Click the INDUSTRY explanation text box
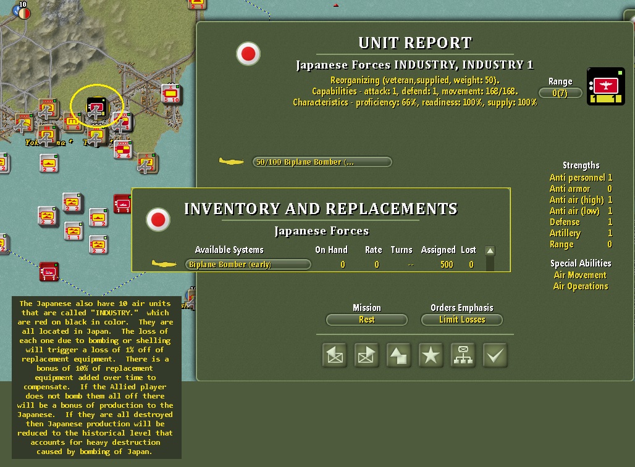Screen dimensions: 635x467 (x=96, y=378)
